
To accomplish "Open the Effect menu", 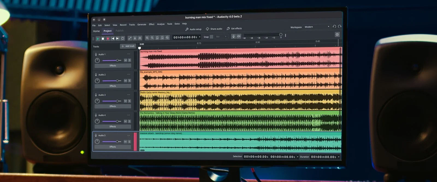I will (152, 24).
